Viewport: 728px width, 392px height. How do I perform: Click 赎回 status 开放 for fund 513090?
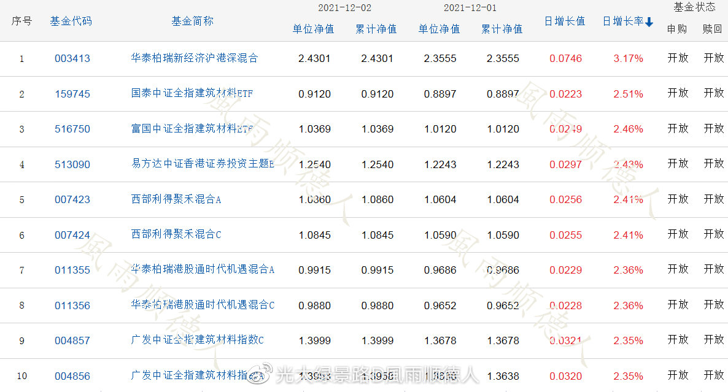click(x=713, y=164)
